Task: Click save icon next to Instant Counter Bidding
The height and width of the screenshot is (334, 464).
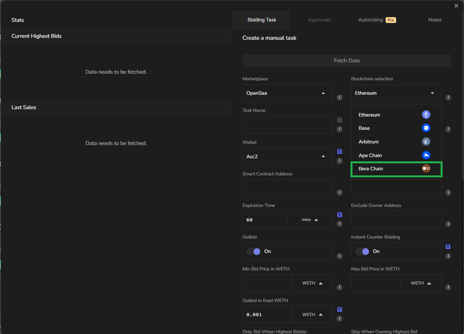Action: pos(448,247)
